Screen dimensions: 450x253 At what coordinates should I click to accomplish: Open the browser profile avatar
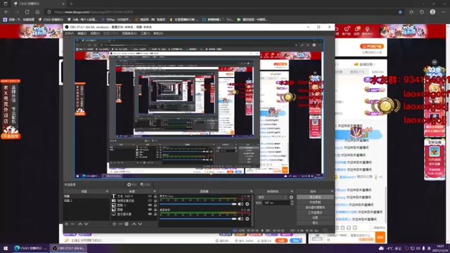point(433,12)
